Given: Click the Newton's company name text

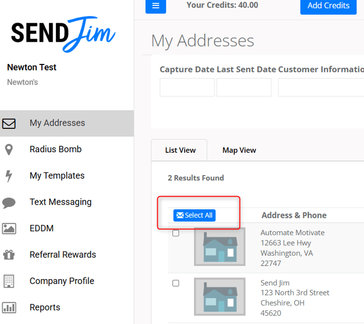Looking at the screenshot, I should (x=22, y=82).
